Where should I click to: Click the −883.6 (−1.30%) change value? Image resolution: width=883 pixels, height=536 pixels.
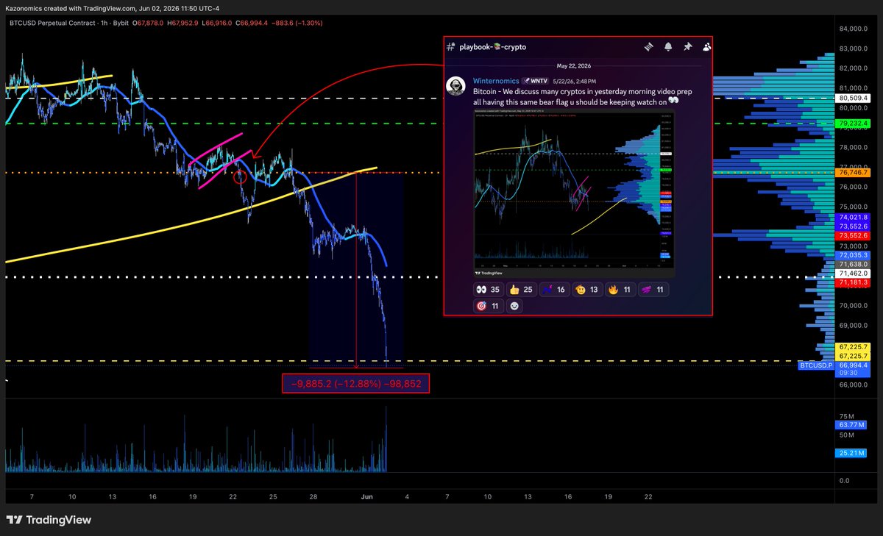pyautogui.click(x=299, y=23)
